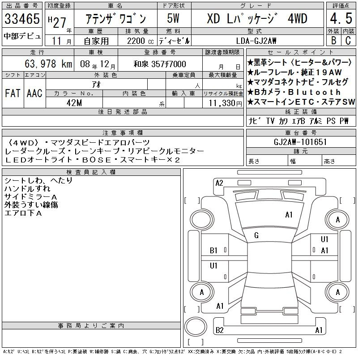Click the A1 mark on the hood
This screenshot has width=358, height=358.
pyautogui.click(x=289, y=215)
